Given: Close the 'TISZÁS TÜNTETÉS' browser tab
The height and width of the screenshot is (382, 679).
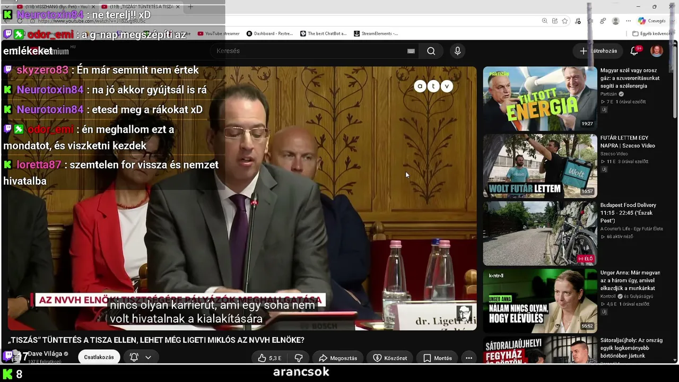Looking at the screenshot, I should click(178, 7).
